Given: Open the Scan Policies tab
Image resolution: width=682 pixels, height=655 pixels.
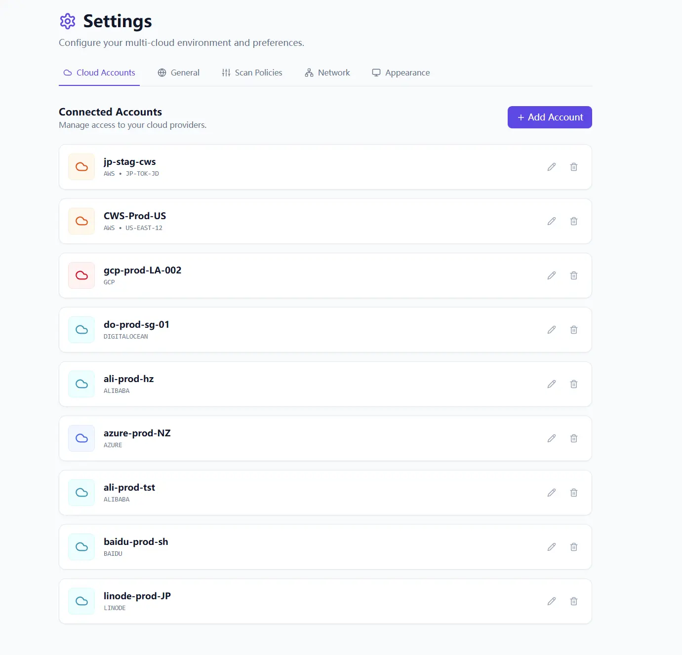Looking at the screenshot, I should click(x=252, y=73).
